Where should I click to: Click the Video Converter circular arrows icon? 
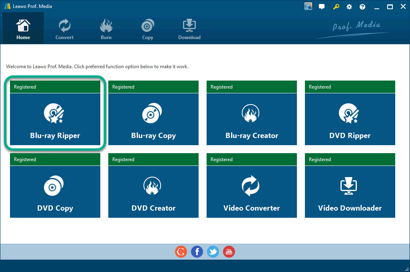click(x=251, y=185)
